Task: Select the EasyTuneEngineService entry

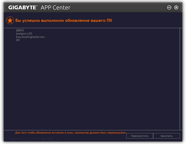Action: [30, 37]
